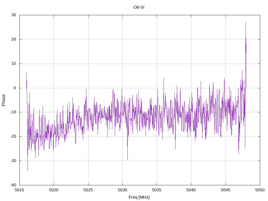The image size is (268, 201).
Task: Click the y-axis tick label -10
Action: [x=13, y=112]
